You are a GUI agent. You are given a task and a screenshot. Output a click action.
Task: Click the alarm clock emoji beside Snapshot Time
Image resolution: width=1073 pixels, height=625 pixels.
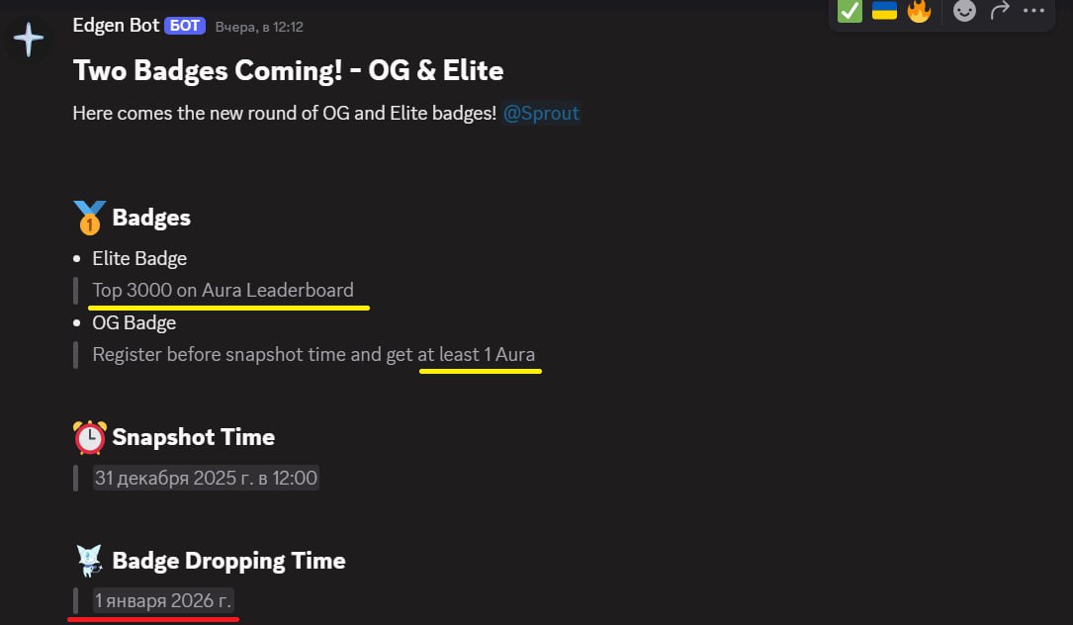(x=89, y=437)
